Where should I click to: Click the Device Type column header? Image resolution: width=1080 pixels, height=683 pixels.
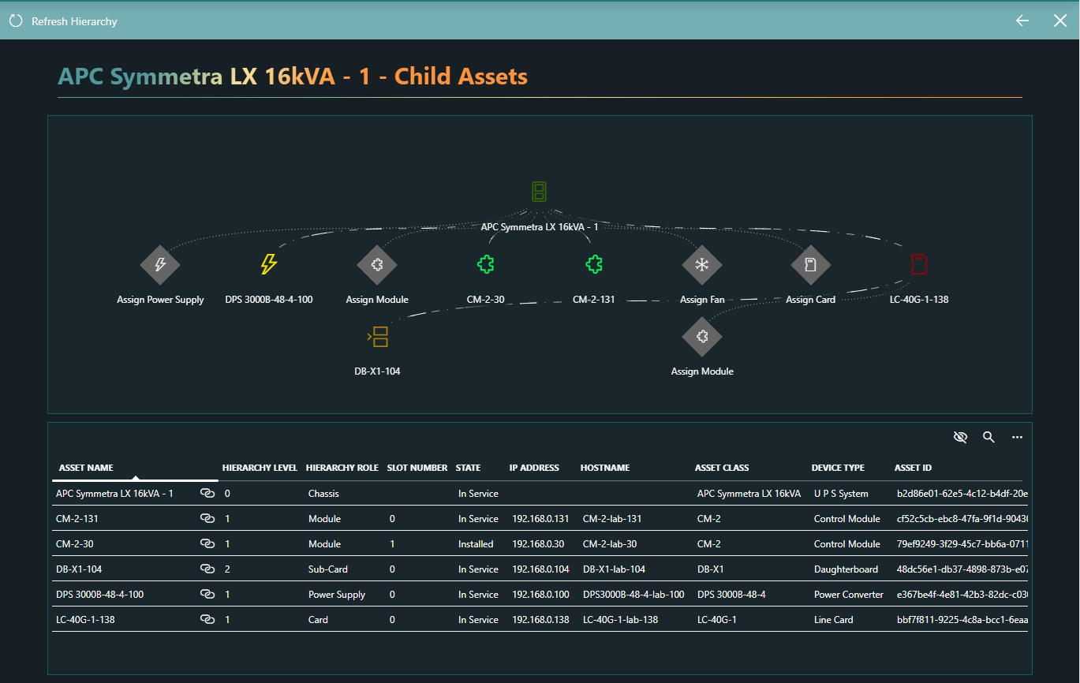pos(838,468)
